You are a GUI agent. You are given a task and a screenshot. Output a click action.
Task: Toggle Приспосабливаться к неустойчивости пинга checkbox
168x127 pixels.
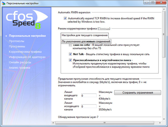[71, 60]
